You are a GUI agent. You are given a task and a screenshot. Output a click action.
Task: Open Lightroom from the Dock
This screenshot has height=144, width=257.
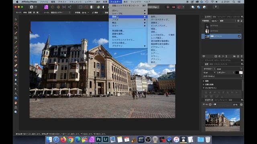pyautogui.click(x=106, y=140)
